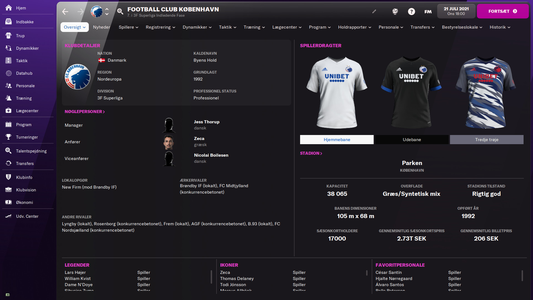Viewport: 533px width, 300px height.
Task: Open the Bestyrelseslokale menu
Action: click(462, 27)
